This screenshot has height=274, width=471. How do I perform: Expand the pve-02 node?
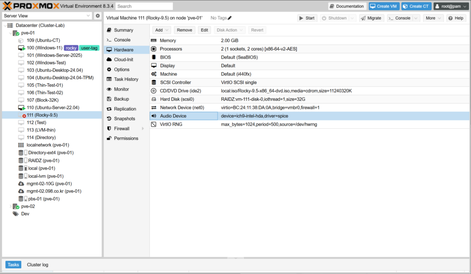[11, 206]
